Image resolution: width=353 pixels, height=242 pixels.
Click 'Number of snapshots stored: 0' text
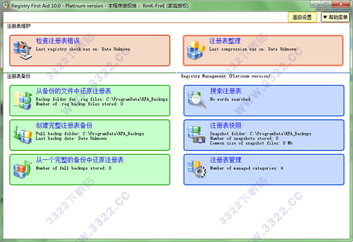coord(244,138)
